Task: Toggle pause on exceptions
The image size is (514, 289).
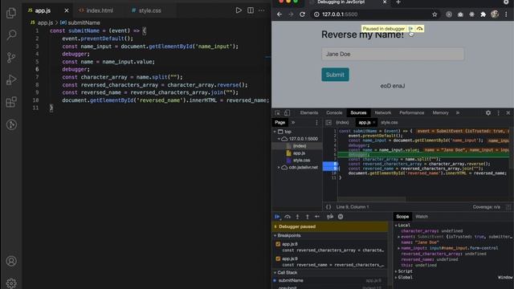Action: (x=341, y=217)
